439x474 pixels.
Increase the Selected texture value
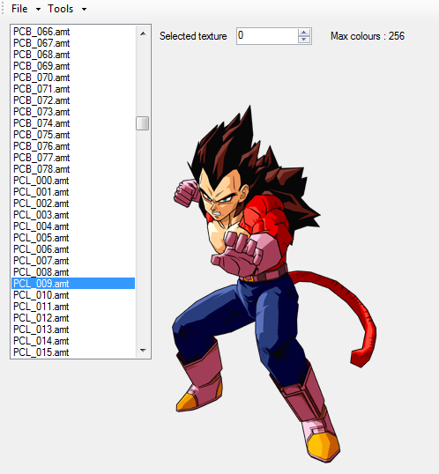[304, 33]
